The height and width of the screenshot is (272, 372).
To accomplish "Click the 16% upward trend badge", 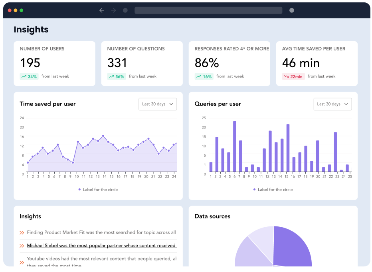I will coord(204,76).
